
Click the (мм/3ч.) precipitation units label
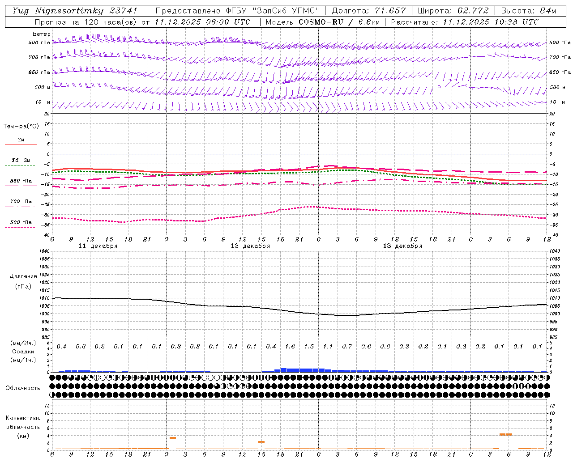click(23, 343)
